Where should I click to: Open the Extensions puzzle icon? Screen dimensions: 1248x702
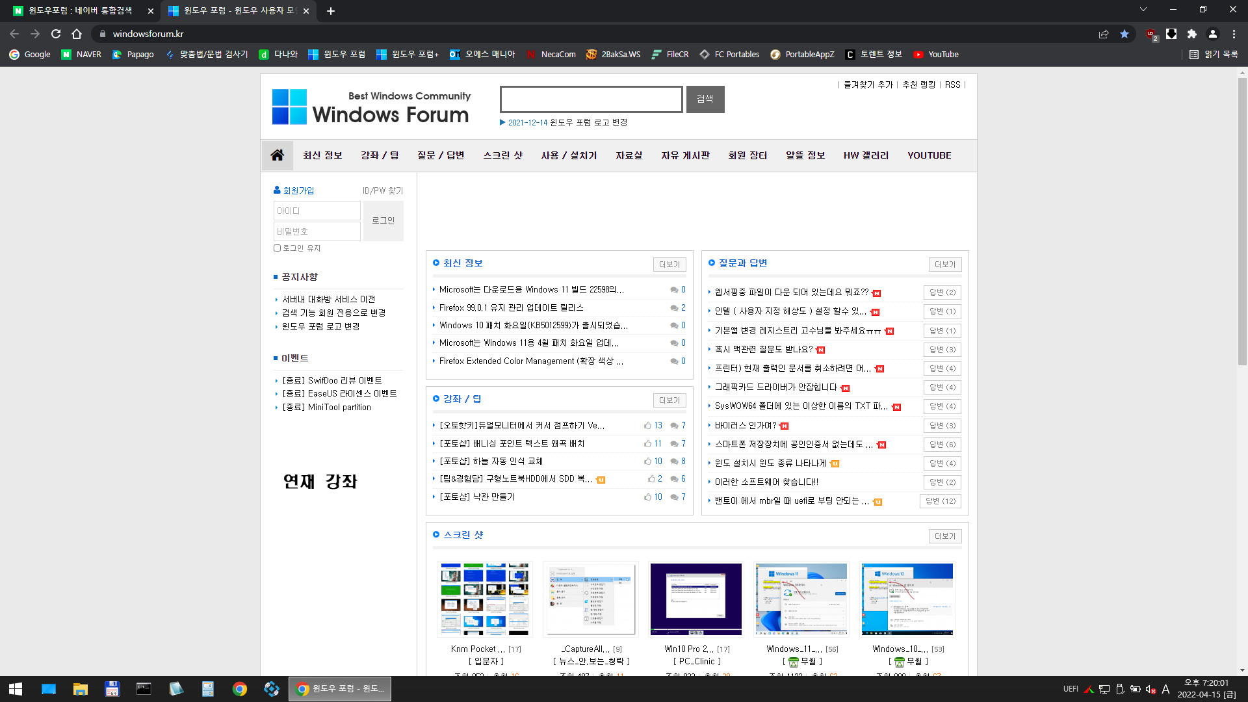coord(1192,34)
